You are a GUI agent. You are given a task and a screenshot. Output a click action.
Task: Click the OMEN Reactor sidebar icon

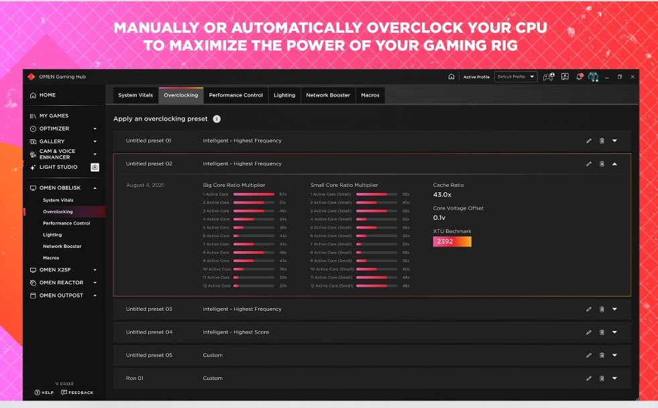[x=33, y=283]
